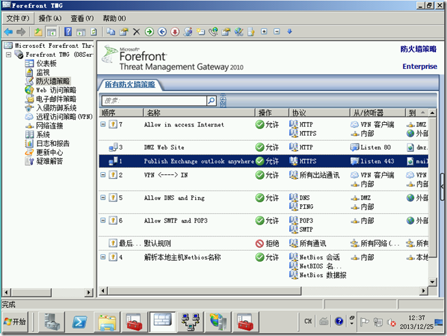Click the magnifier search button
This screenshot has height=336, width=447.
(x=211, y=100)
